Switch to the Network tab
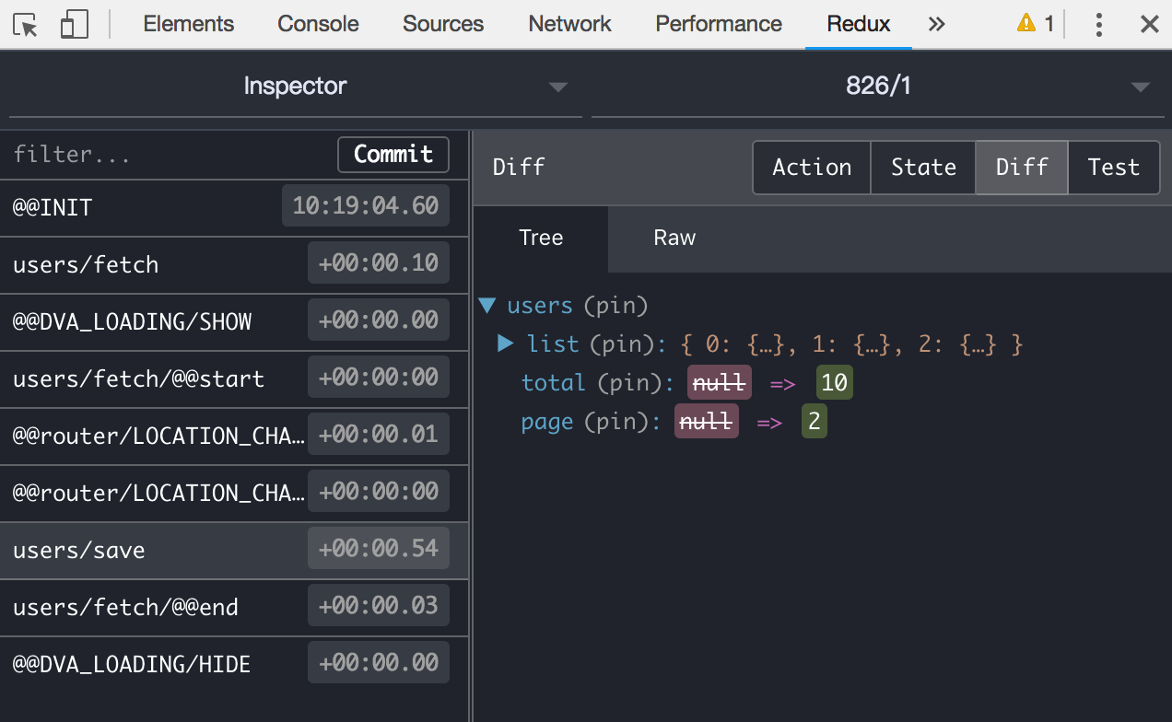 click(569, 24)
